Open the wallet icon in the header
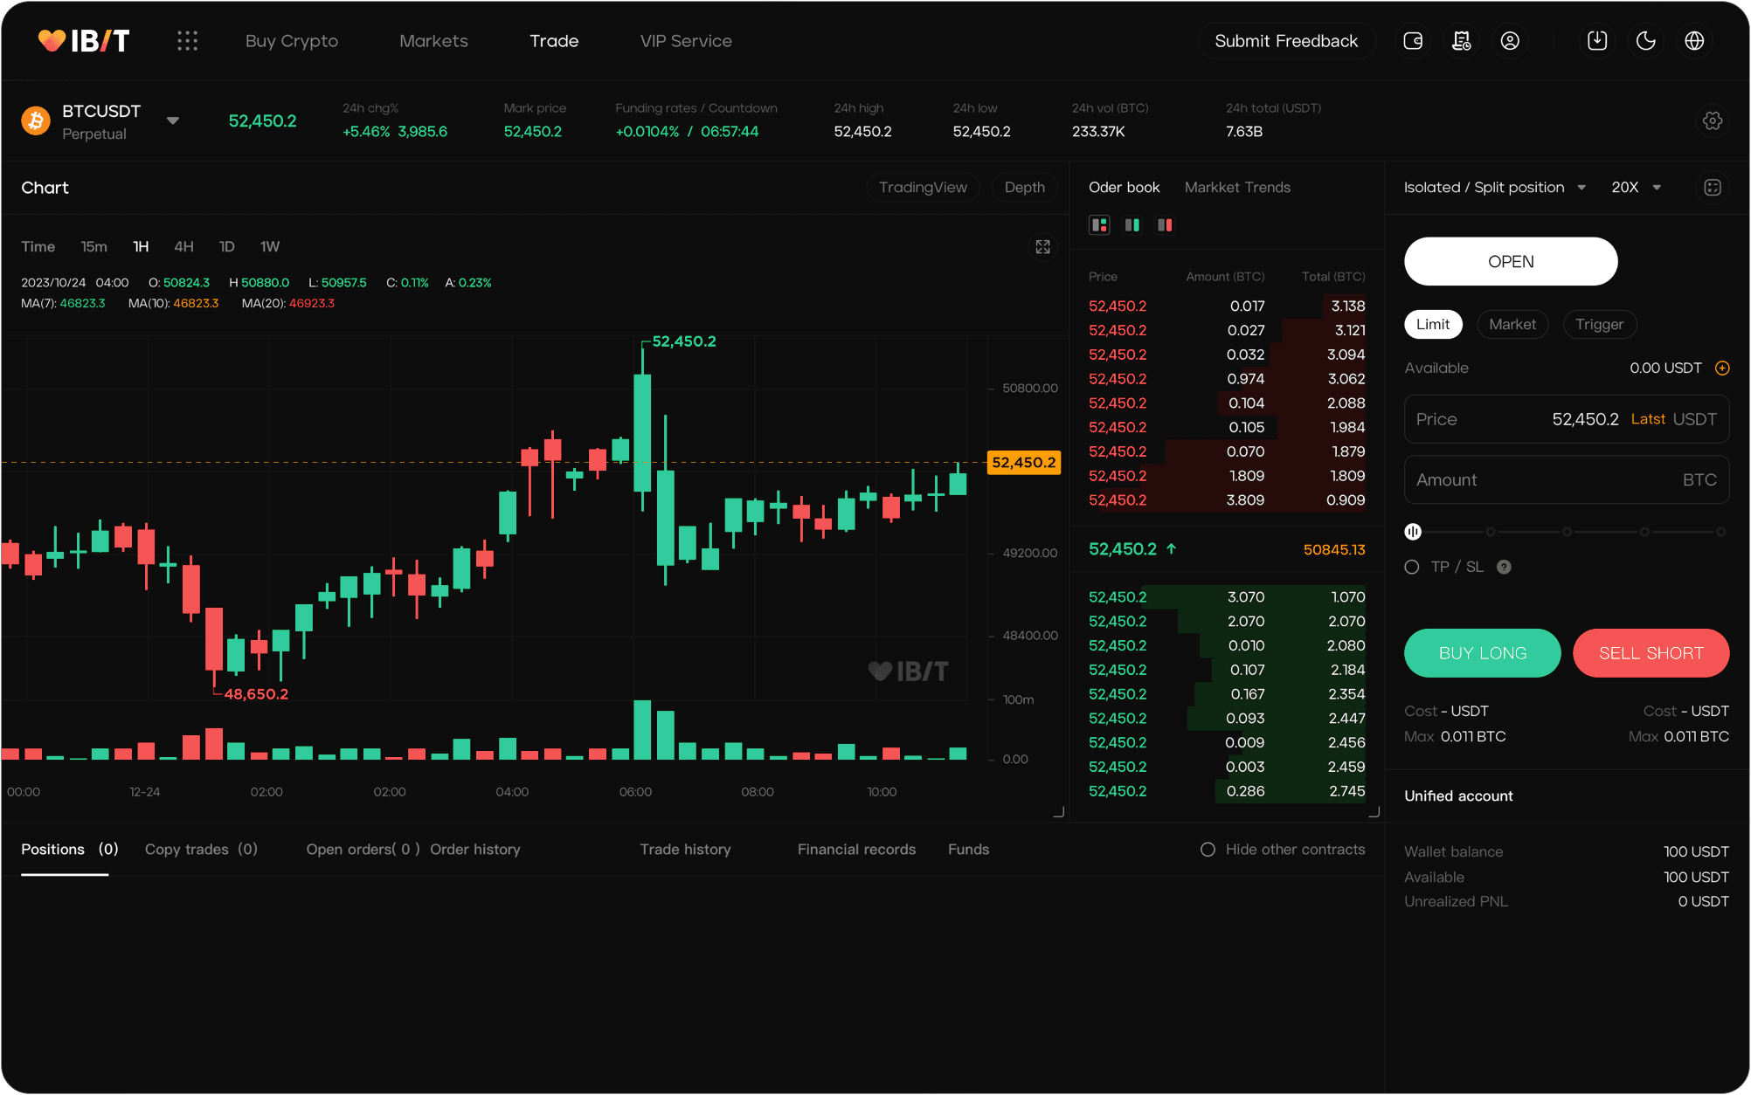Image resolution: width=1751 pixels, height=1095 pixels. (1413, 40)
